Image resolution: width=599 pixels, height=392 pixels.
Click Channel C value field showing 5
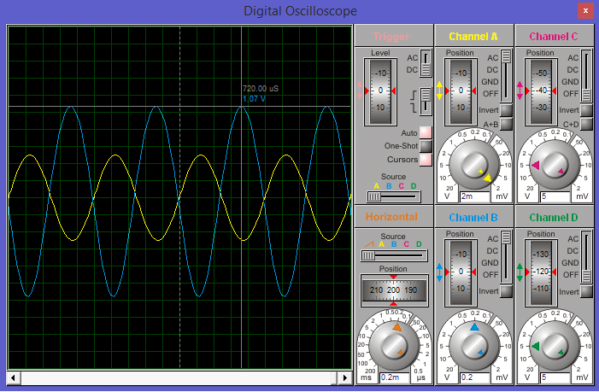pyautogui.click(x=555, y=196)
